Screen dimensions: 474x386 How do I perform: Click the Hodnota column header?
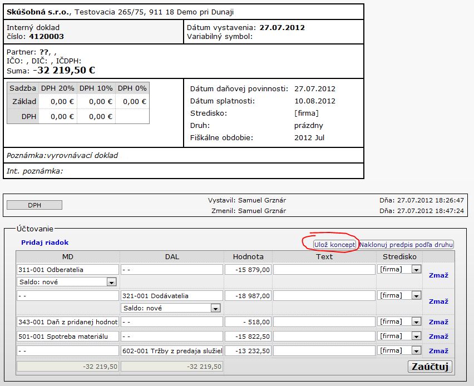(x=248, y=256)
